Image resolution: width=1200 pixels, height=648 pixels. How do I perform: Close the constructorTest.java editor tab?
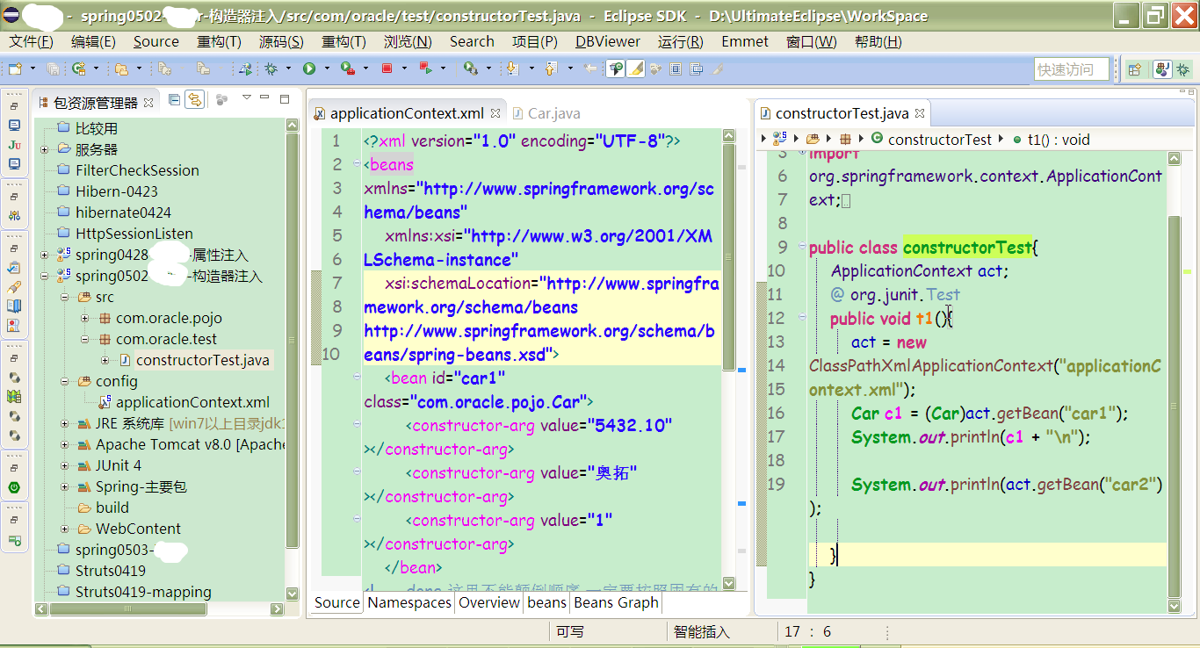click(920, 113)
